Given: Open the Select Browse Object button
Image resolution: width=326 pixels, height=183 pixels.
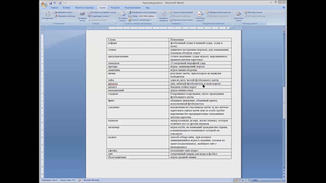Looking at the screenshot, I should [284, 174].
